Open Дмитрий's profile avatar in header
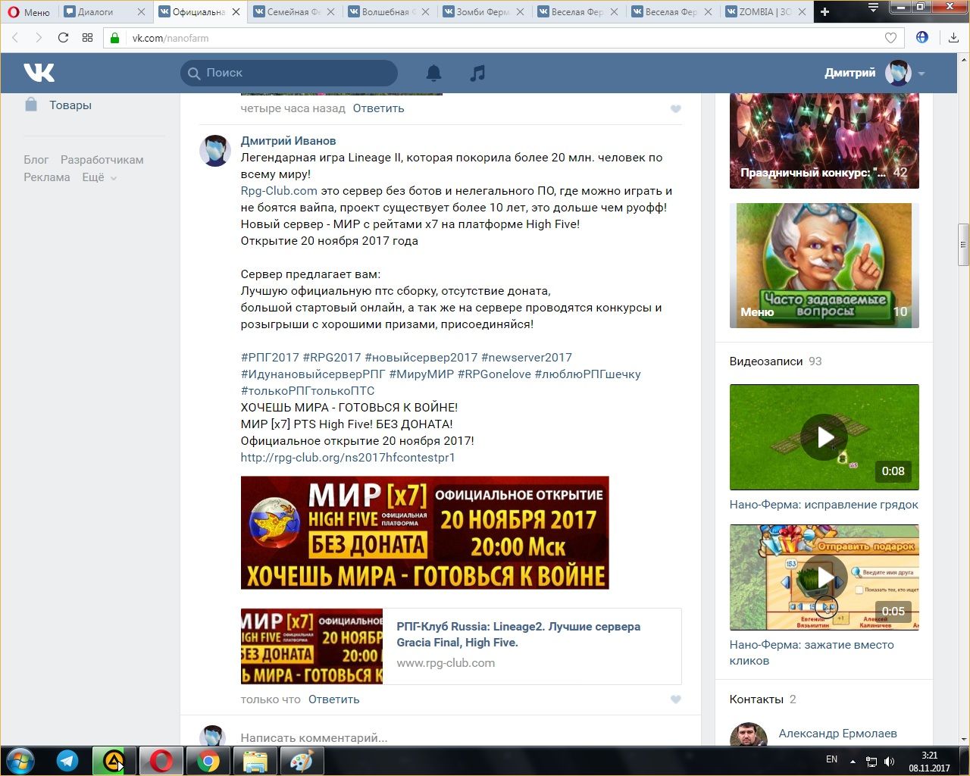The height and width of the screenshot is (776, 970). pyautogui.click(x=898, y=73)
